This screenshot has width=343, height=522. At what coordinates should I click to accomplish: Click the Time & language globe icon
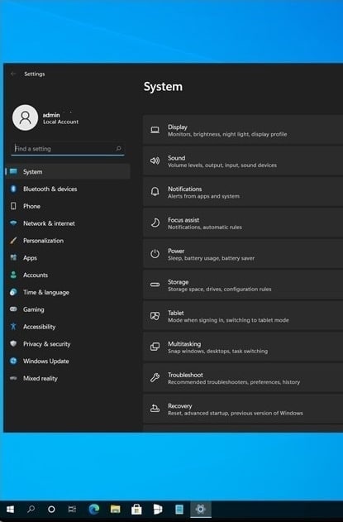(13, 292)
